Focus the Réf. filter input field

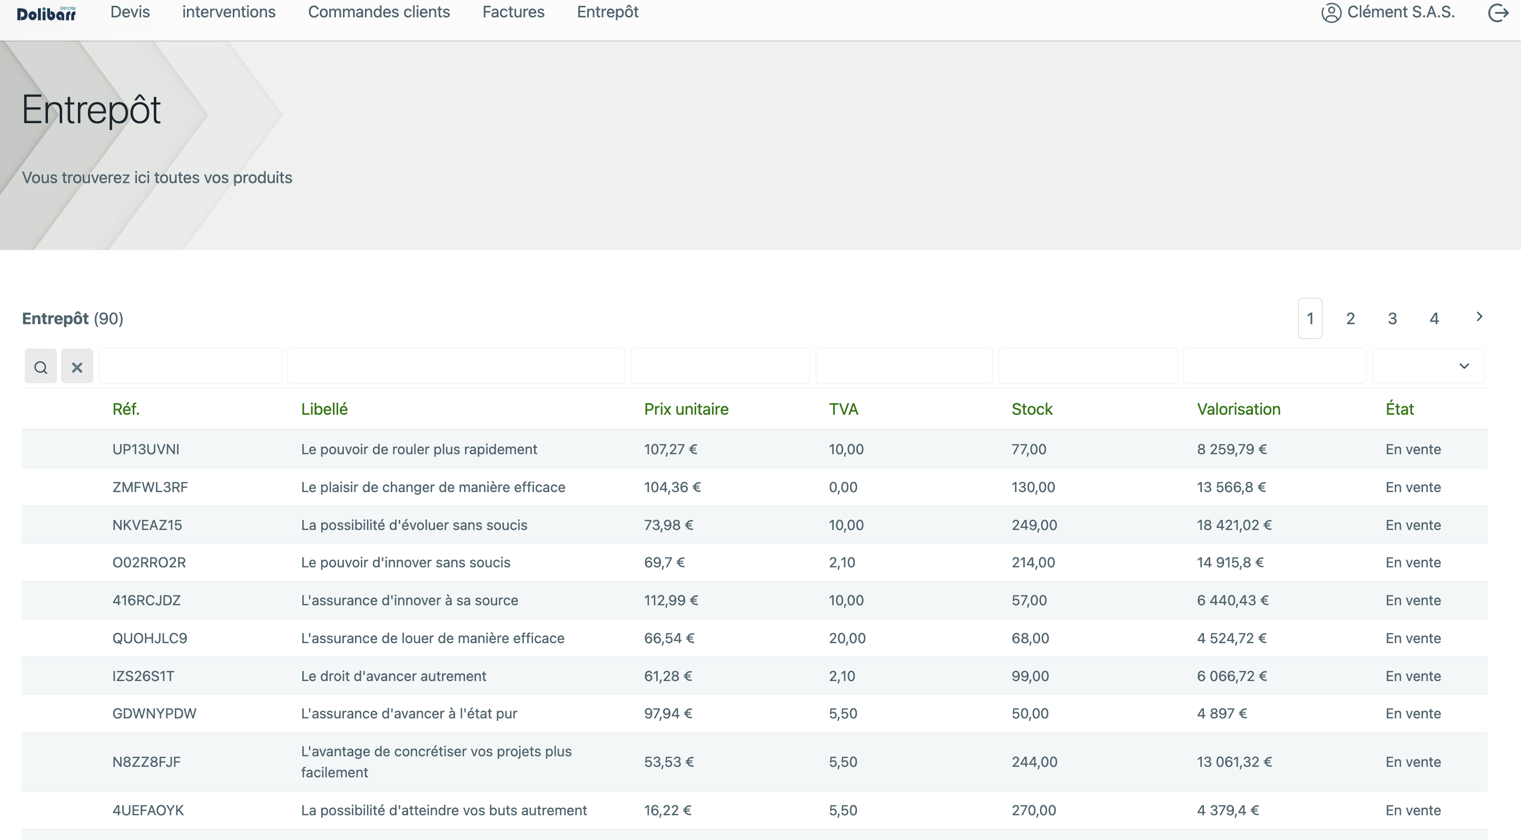pyautogui.click(x=191, y=366)
